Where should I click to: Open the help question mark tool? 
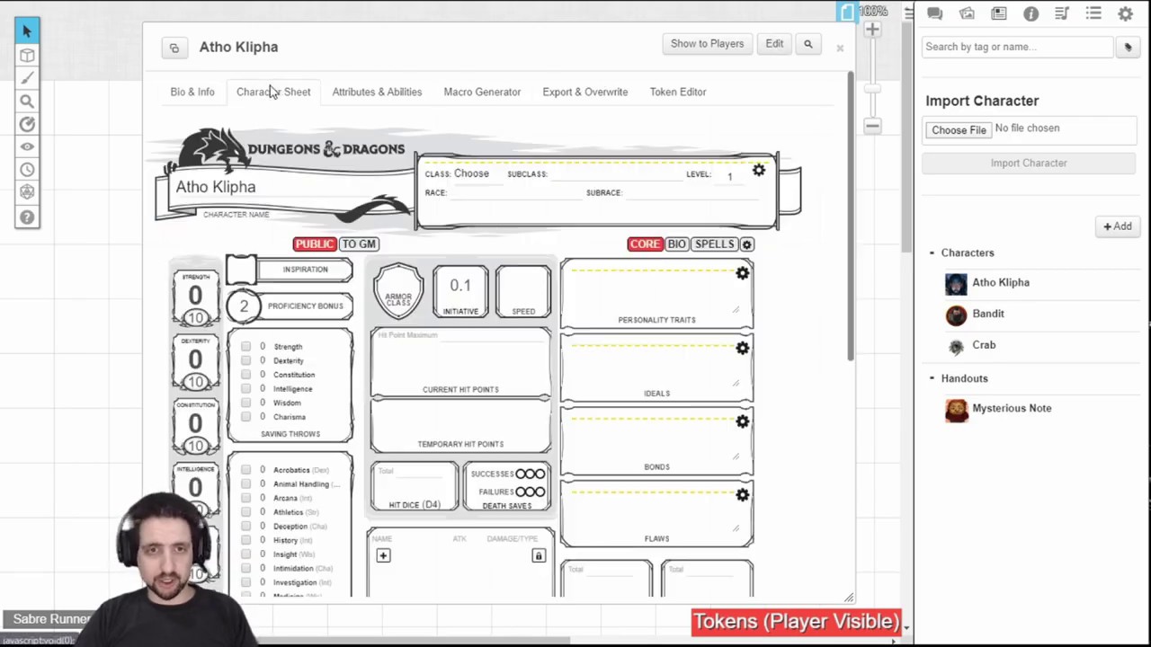(x=27, y=217)
